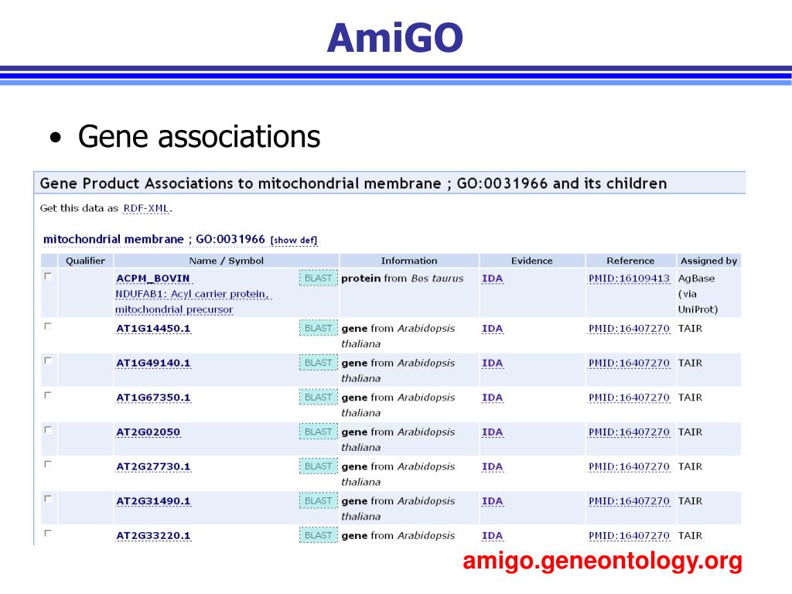Open PMID:16407270 in AT2G31490.1 row
Viewport: 792px width, 594px height.
tap(630, 501)
